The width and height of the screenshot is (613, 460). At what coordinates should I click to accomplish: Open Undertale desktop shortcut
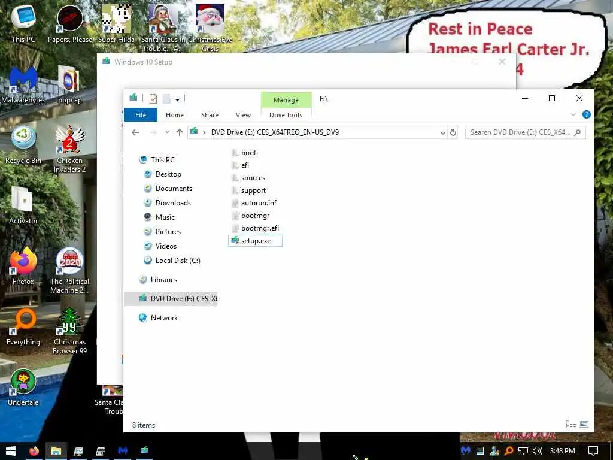tap(23, 388)
